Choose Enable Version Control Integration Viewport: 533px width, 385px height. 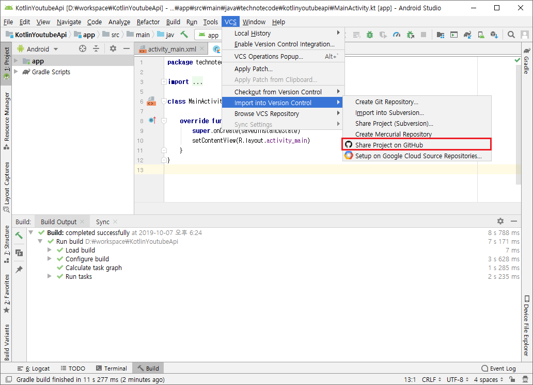[284, 44]
